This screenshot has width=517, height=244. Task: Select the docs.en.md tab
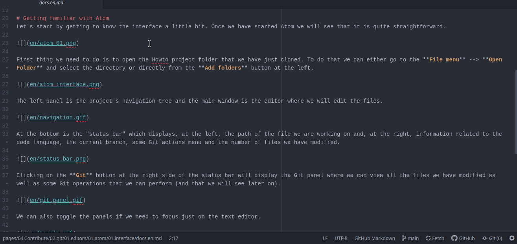tap(51, 3)
